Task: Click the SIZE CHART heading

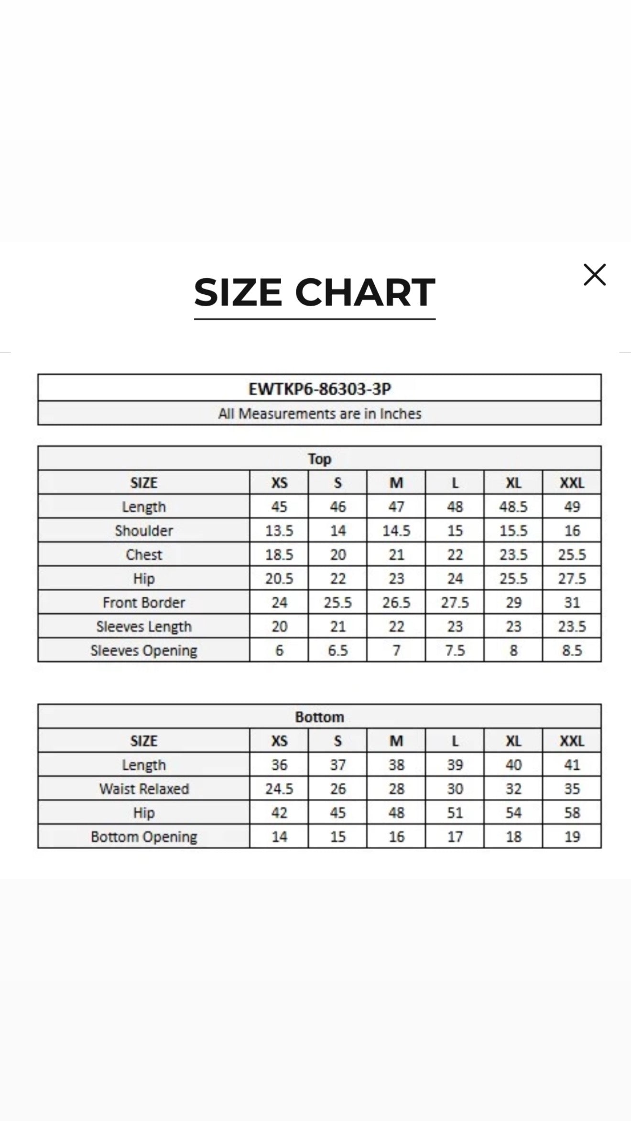Action: click(x=315, y=292)
